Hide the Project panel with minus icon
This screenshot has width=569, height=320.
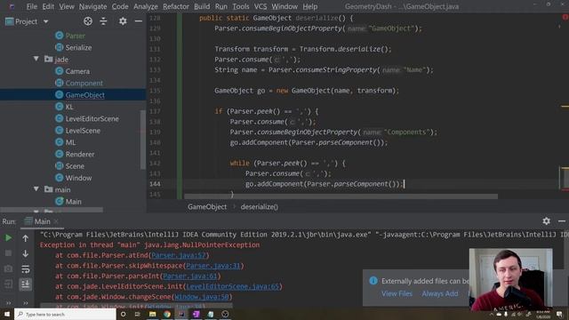coord(139,21)
